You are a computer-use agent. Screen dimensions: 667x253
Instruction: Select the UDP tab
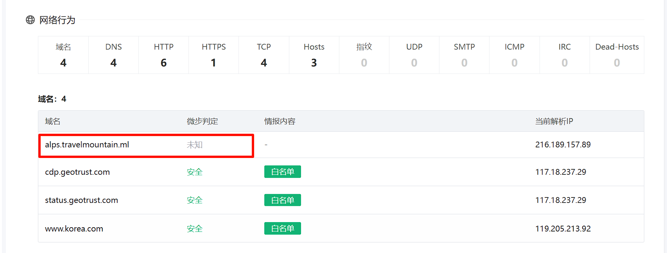click(414, 55)
